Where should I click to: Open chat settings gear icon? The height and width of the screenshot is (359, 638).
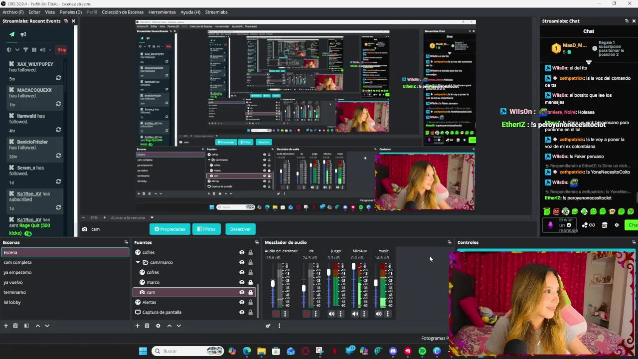[x=617, y=225]
